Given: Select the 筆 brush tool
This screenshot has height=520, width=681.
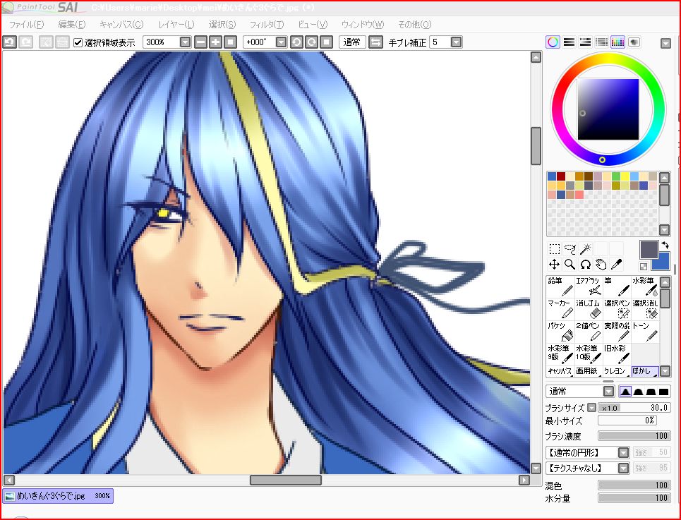Looking at the screenshot, I should tap(617, 287).
